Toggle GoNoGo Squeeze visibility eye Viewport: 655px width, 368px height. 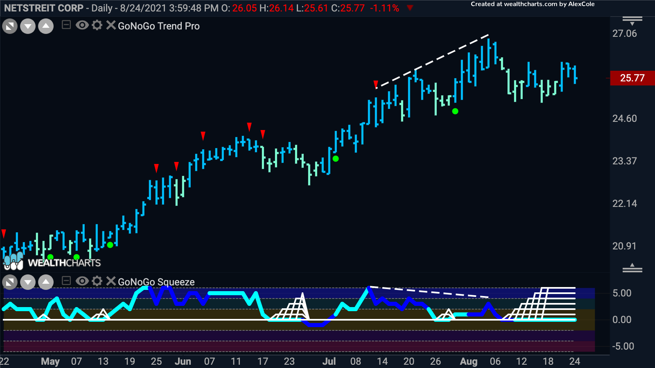coord(82,281)
